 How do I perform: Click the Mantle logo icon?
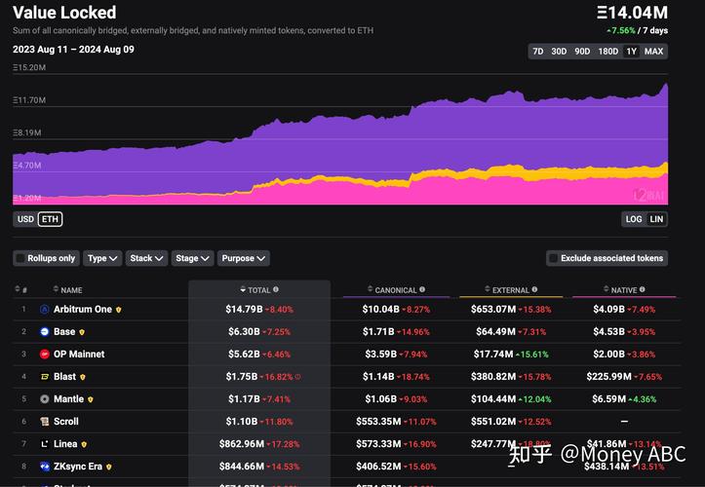(x=45, y=399)
